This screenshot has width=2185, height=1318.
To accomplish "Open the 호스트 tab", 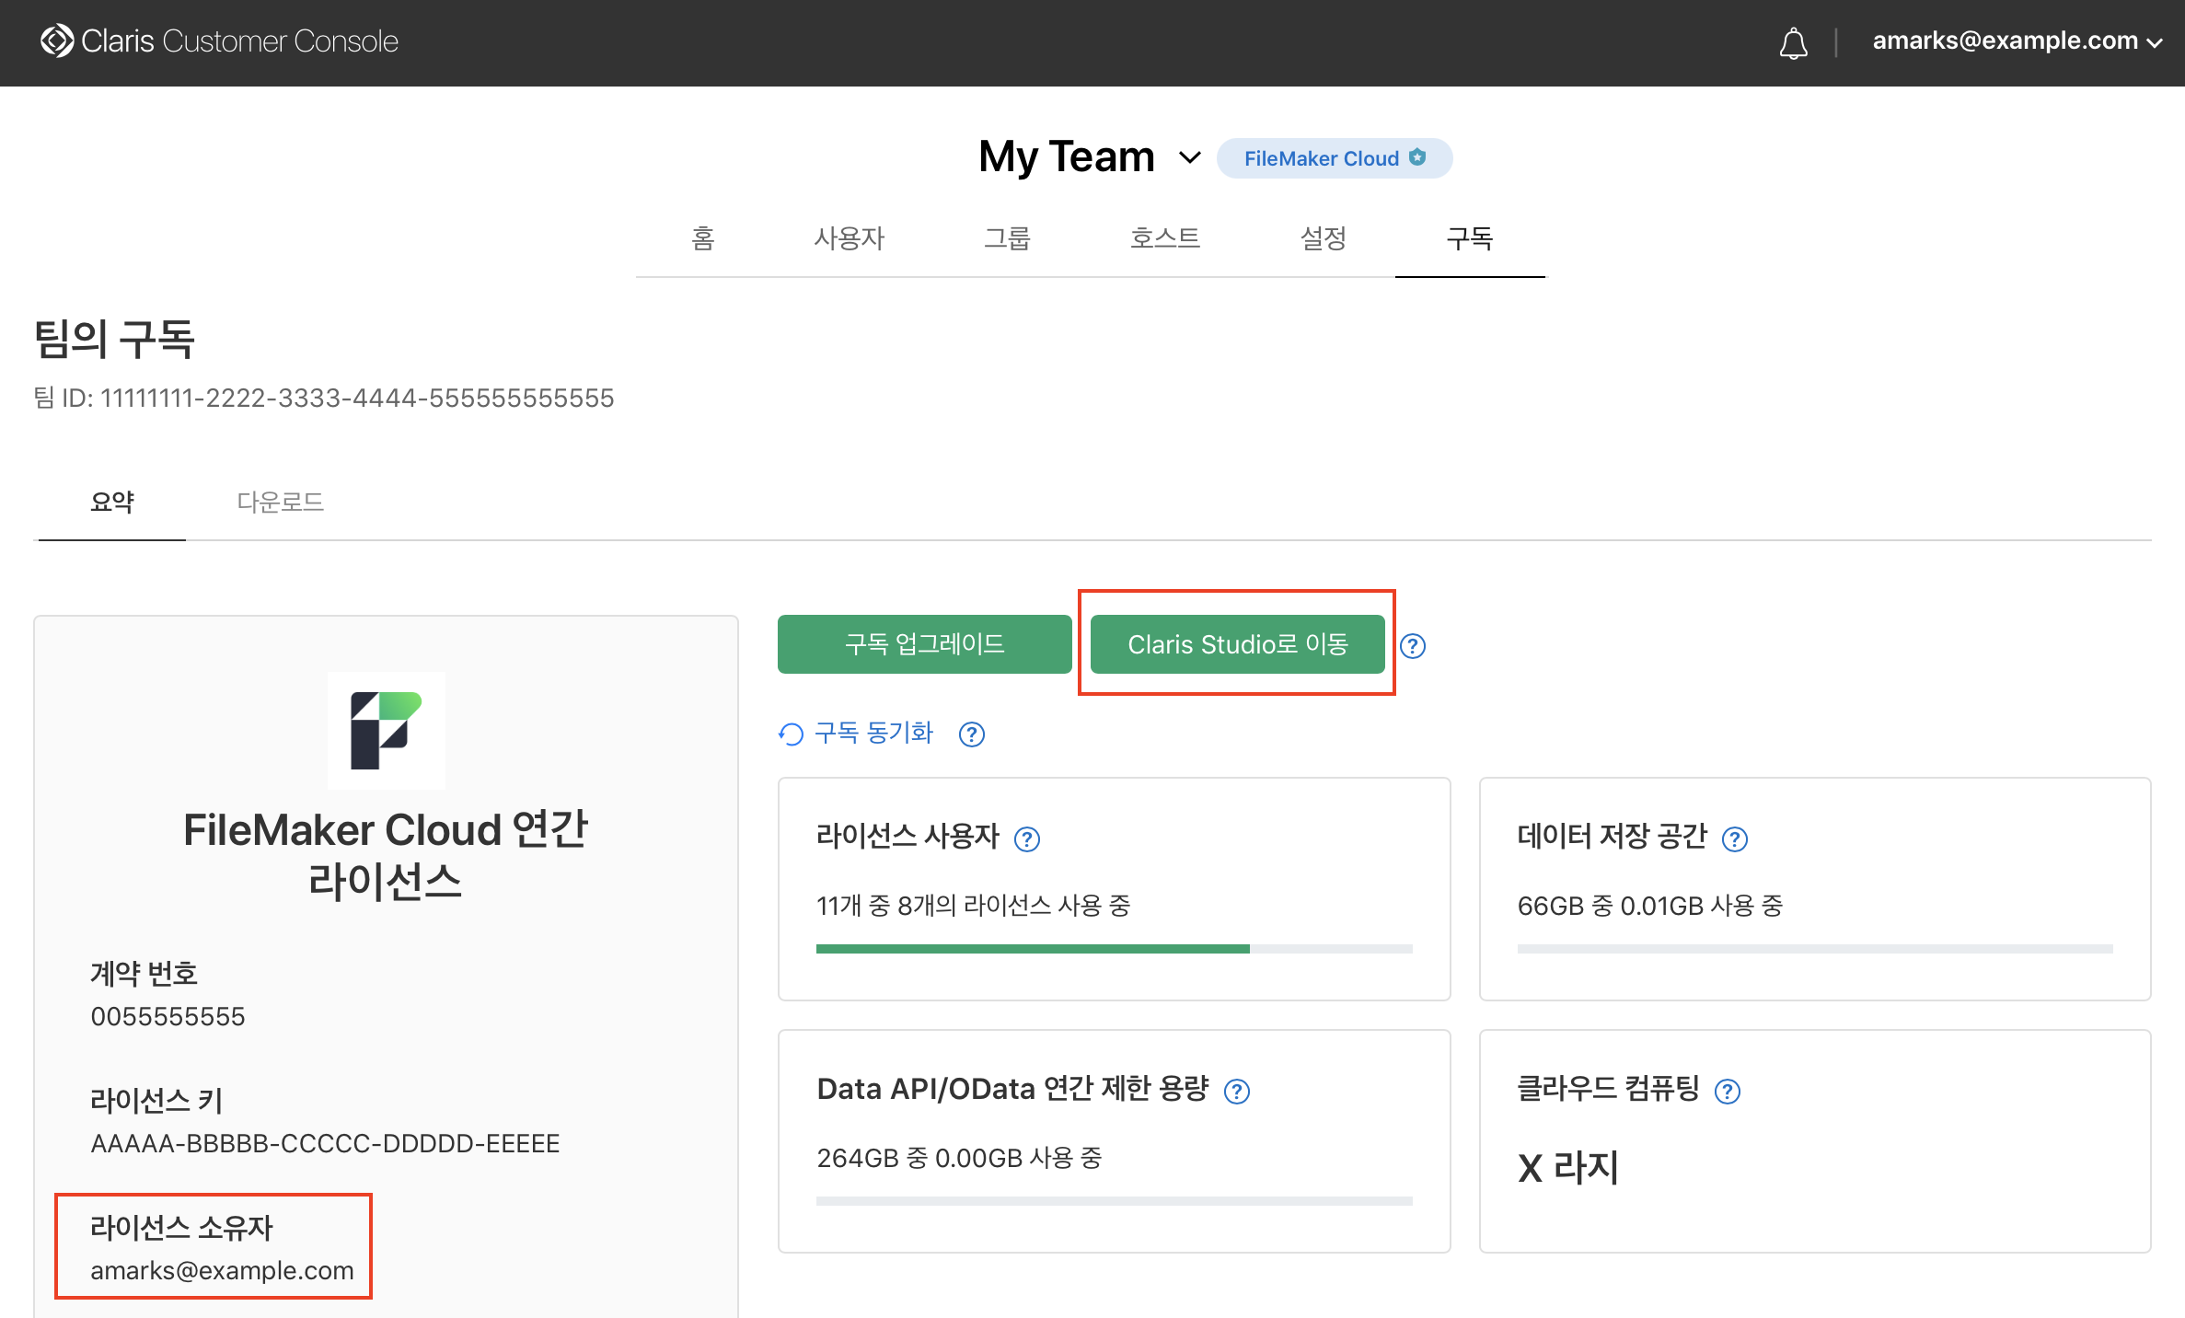I will point(1164,239).
